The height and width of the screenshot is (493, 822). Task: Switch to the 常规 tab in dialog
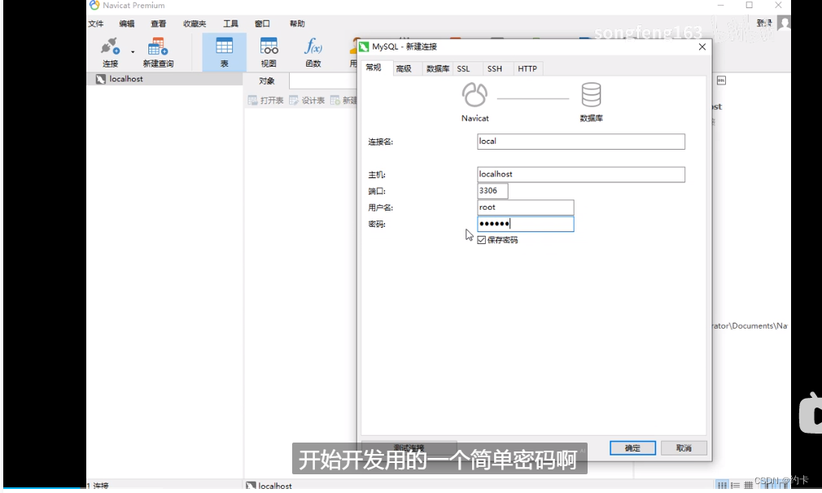[x=374, y=68]
